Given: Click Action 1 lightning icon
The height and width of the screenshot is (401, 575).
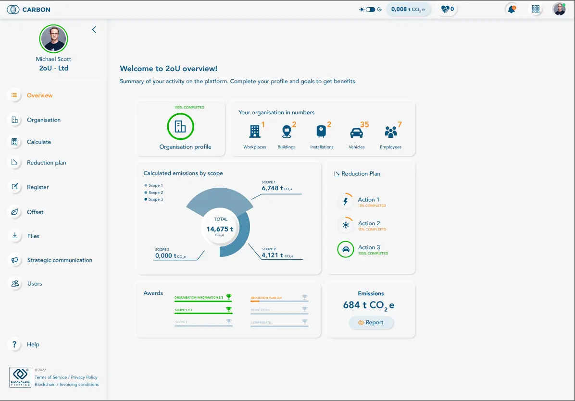Looking at the screenshot, I should click(345, 202).
